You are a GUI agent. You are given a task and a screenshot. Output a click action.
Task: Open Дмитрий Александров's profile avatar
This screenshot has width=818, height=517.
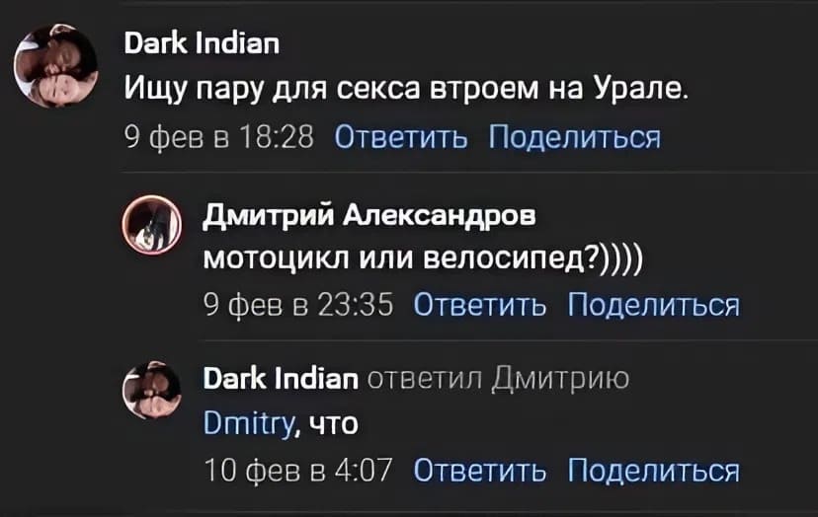(x=152, y=225)
